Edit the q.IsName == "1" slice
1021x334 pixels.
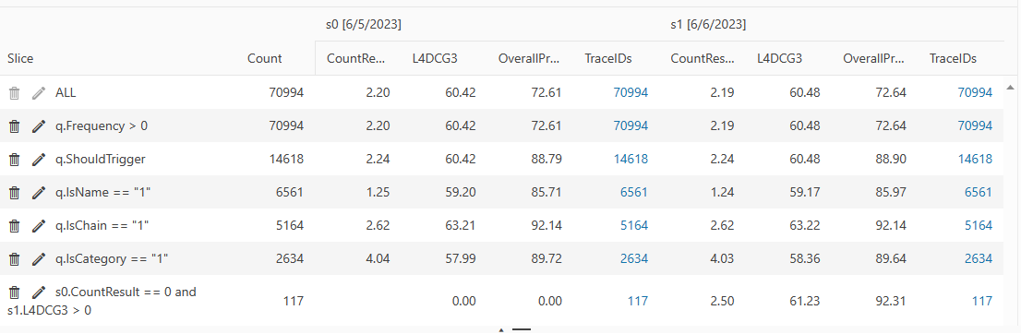click(39, 192)
